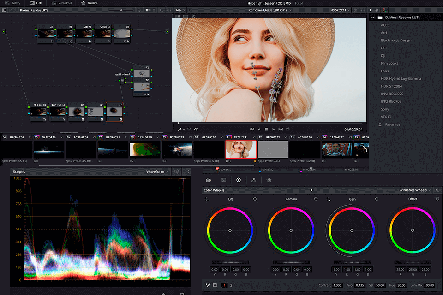Screen dimensions: 443x295
Task: Select the Color Wheels palette icon
Action: tap(239, 180)
